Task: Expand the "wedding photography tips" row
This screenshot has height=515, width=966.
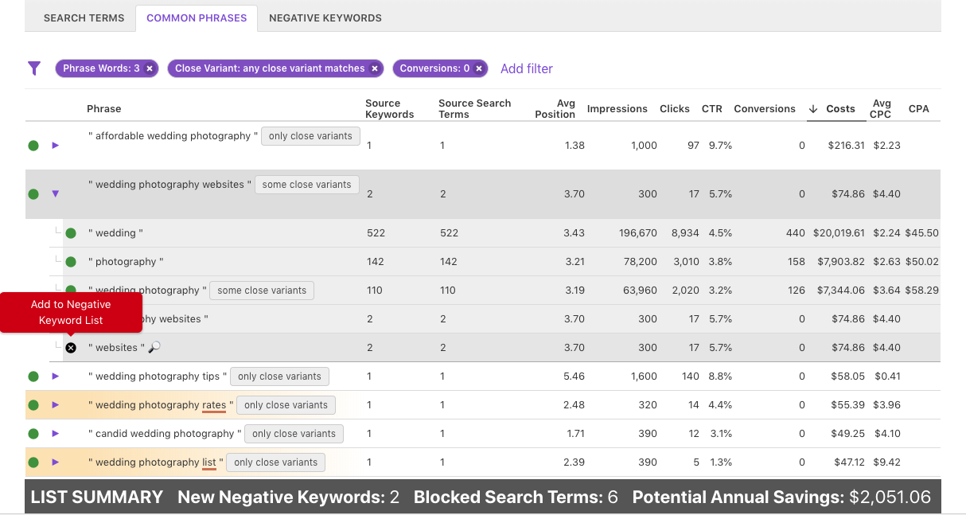Action: [x=54, y=376]
